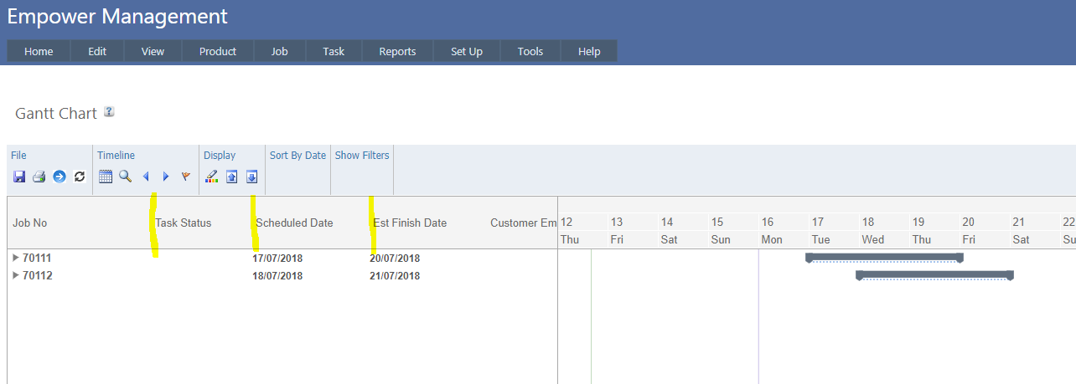Click the expand all down-arrow icon
This screenshot has width=1076, height=384.
pos(251,177)
